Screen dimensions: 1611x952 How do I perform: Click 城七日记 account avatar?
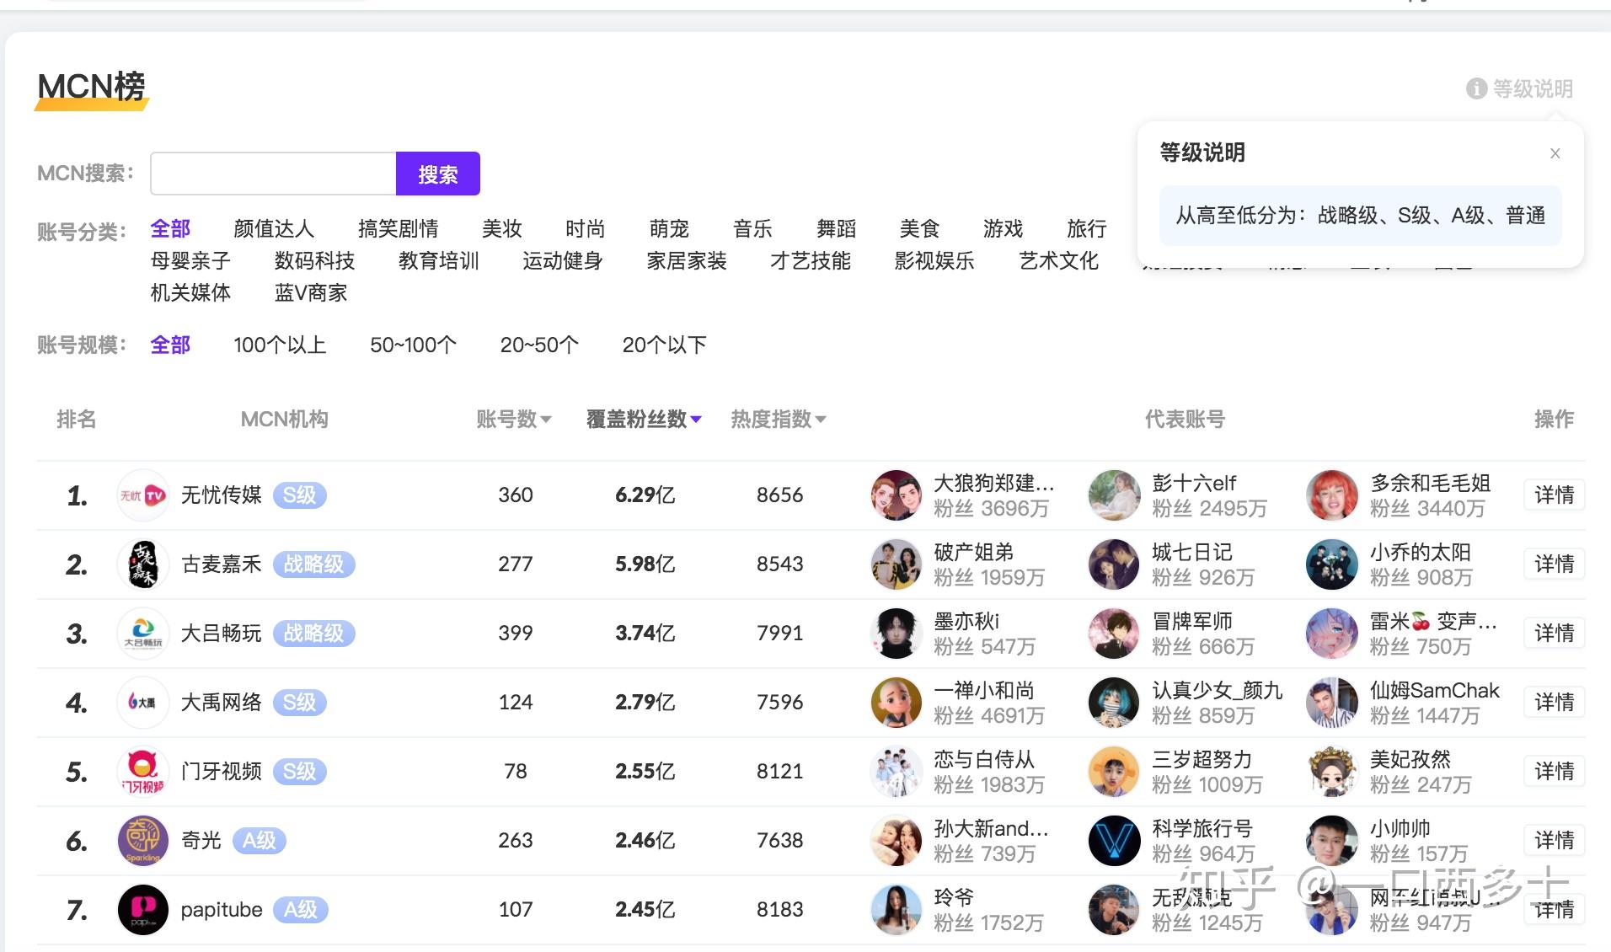click(1114, 564)
